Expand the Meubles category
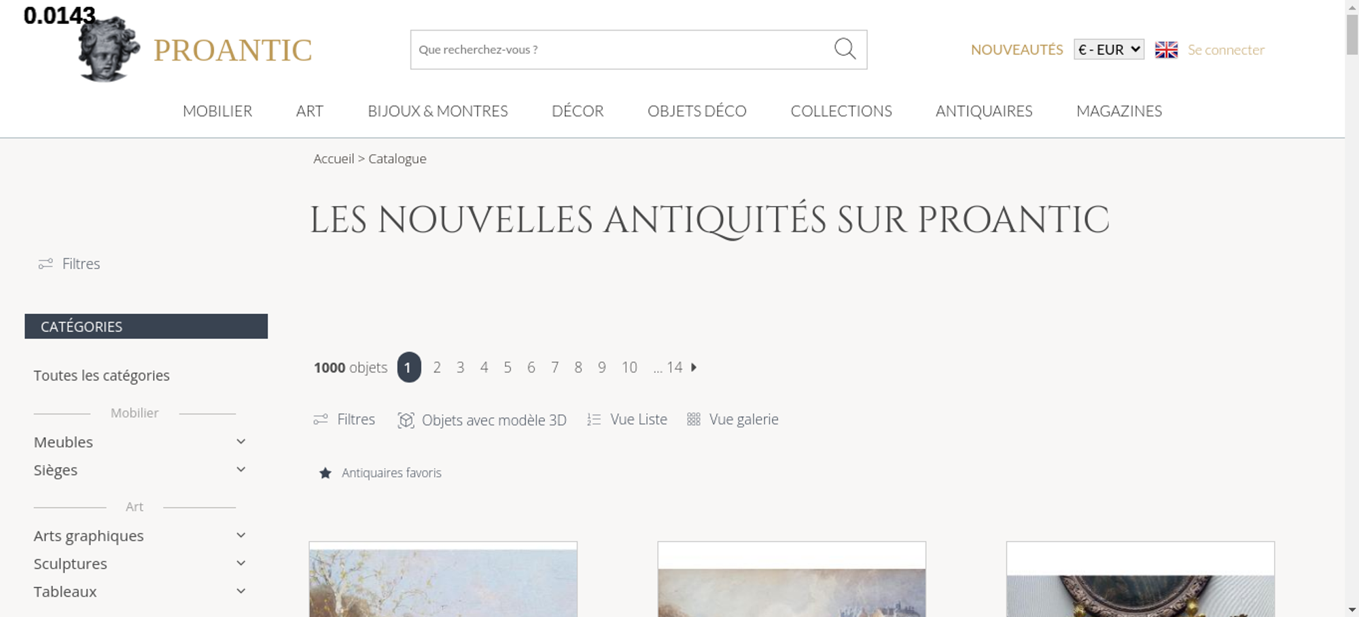 tap(241, 442)
